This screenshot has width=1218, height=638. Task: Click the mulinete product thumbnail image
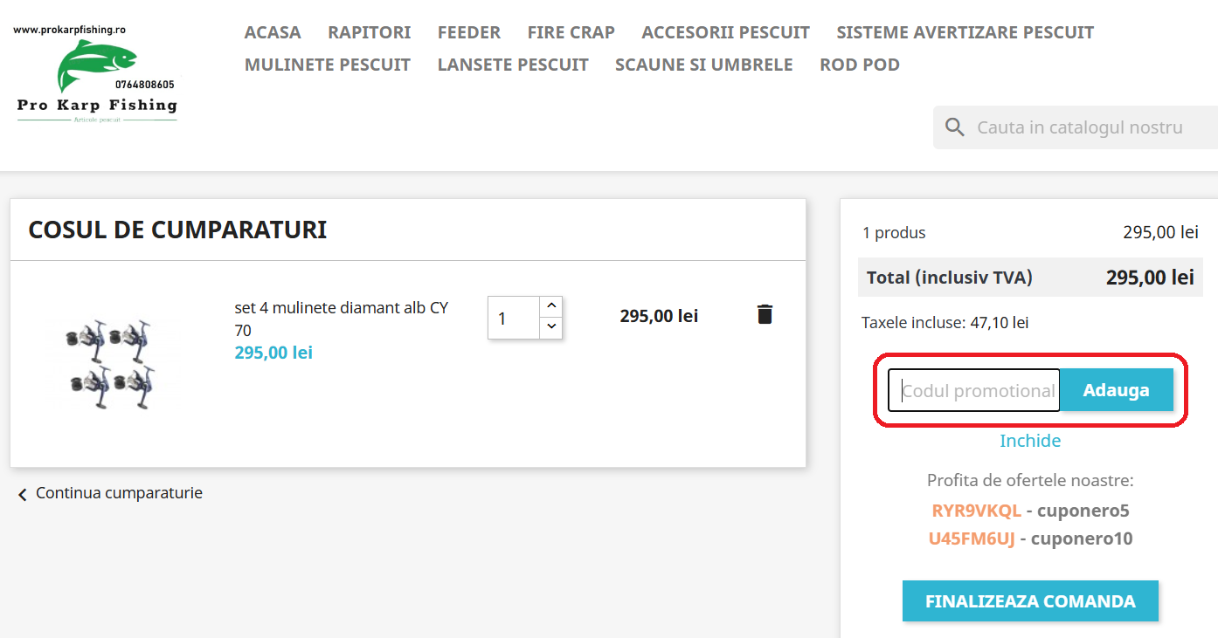[x=110, y=364]
